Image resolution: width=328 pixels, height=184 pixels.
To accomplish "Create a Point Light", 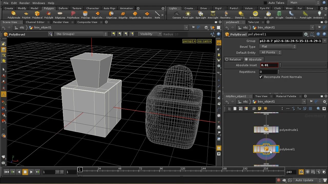I will click(x=188, y=15).
